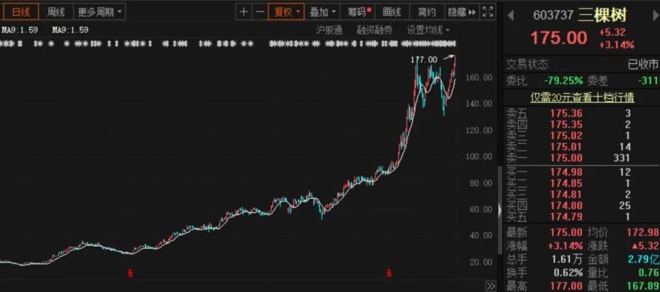The width and height of the screenshot is (660, 292).
Task: Click the 总手 value 1.61万
Action: pos(567,260)
